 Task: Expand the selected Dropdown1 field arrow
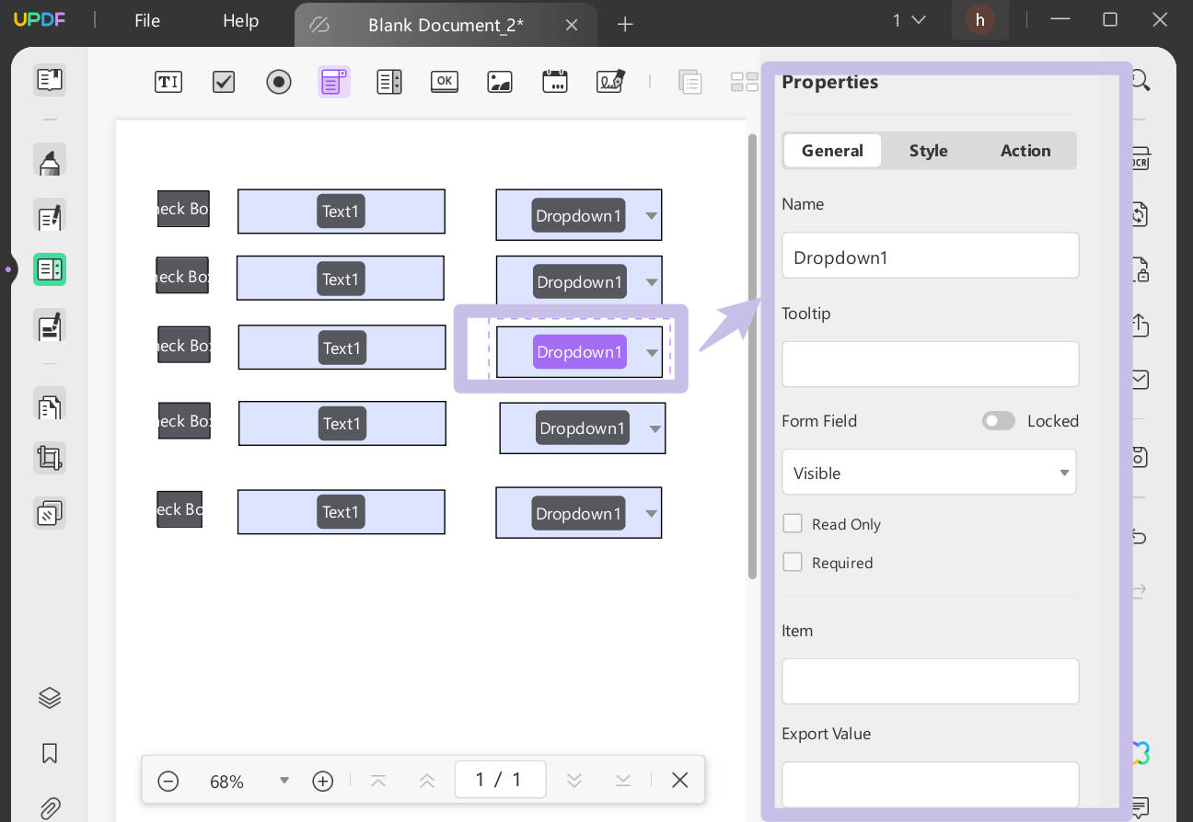(x=653, y=352)
